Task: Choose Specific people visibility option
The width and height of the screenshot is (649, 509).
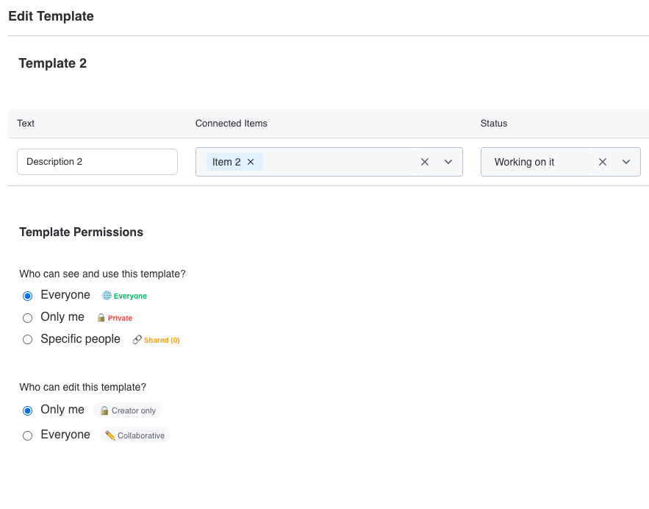Action: tap(28, 340)
